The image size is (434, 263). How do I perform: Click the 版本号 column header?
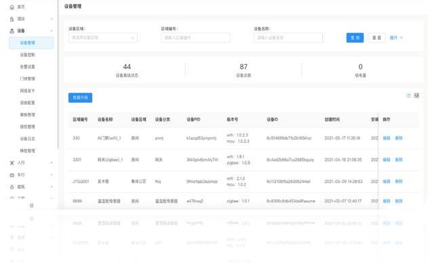[x=232, y=120]
